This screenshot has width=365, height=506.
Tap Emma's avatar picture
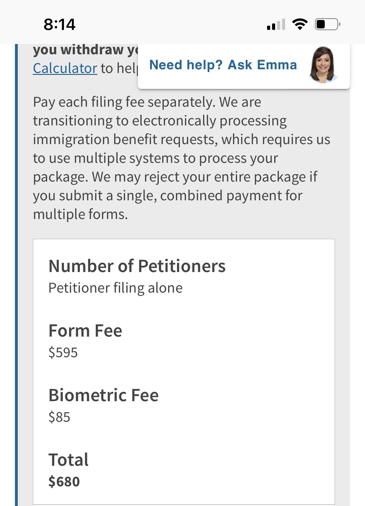(x=323, y=65)
